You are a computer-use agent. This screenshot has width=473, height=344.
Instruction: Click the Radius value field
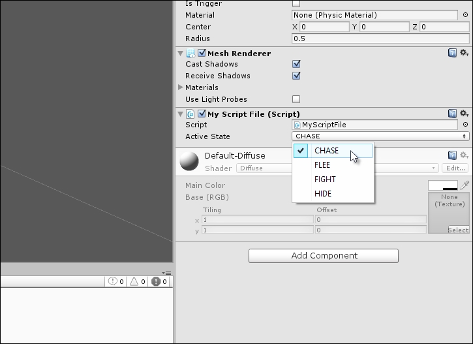380,39
